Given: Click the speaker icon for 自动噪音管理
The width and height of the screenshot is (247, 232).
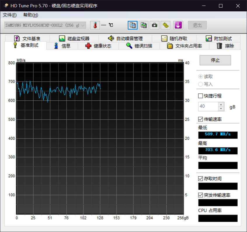Looking at the screenshot, I should (111, 38).
